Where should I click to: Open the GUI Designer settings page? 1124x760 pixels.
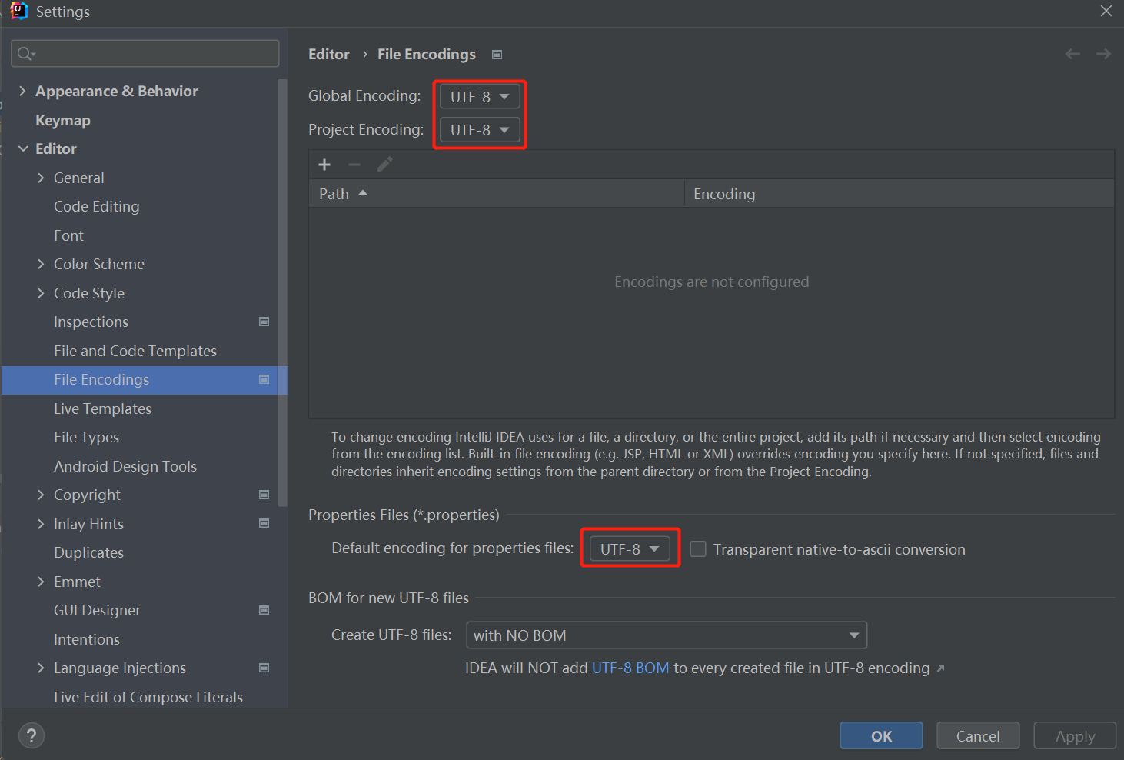pyautogui.click(x=97, y=610)
